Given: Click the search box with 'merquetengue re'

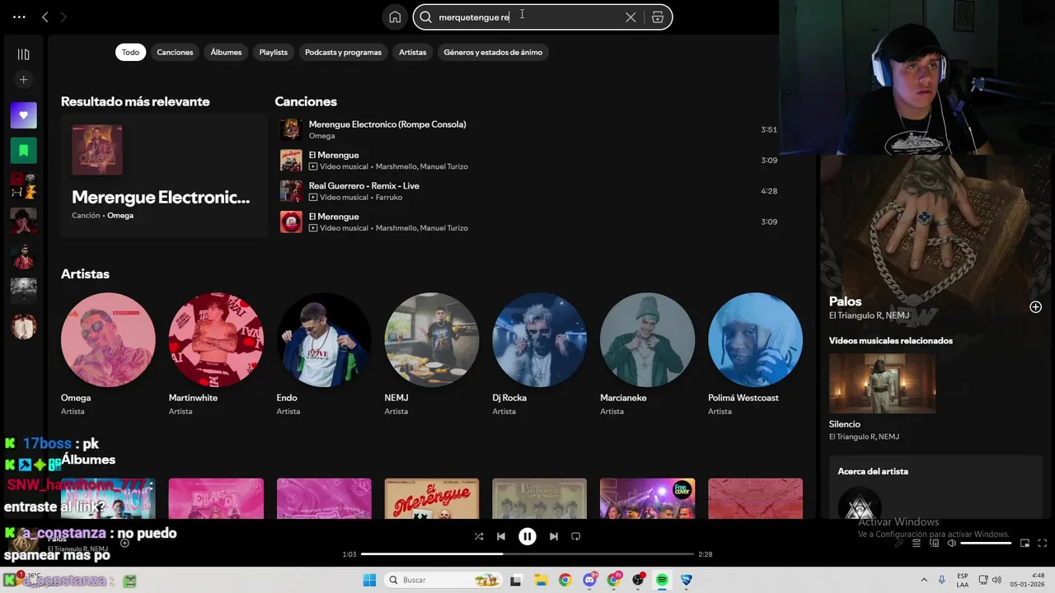Looking at the screenshot, I should point(542,17).
